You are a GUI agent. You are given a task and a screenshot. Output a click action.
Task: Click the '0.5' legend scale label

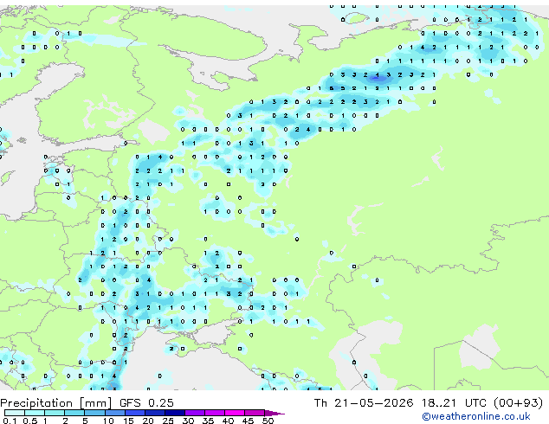(x=29, y=421)
